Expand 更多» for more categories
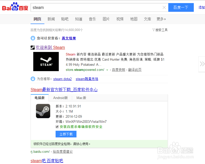The image size is (205, 164). (161, 19)
